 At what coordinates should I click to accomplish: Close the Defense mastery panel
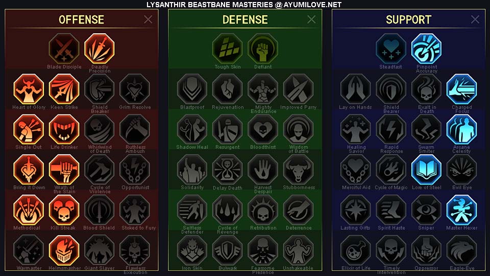pyautogui.click(x=311, y=19)
